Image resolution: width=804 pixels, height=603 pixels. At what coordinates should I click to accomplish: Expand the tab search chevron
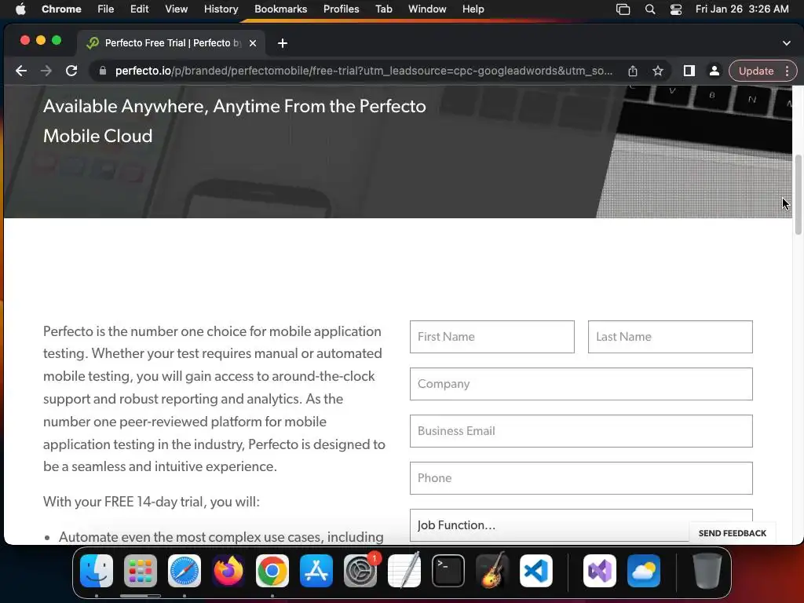tap(787, 43)
